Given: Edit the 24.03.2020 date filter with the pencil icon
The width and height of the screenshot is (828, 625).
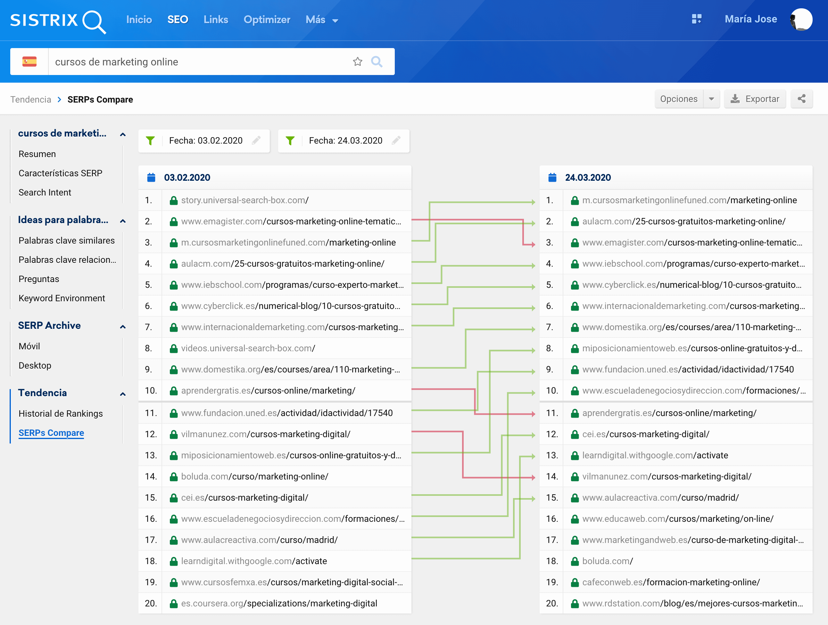Looking at the screenshot, I should (396, 140).
